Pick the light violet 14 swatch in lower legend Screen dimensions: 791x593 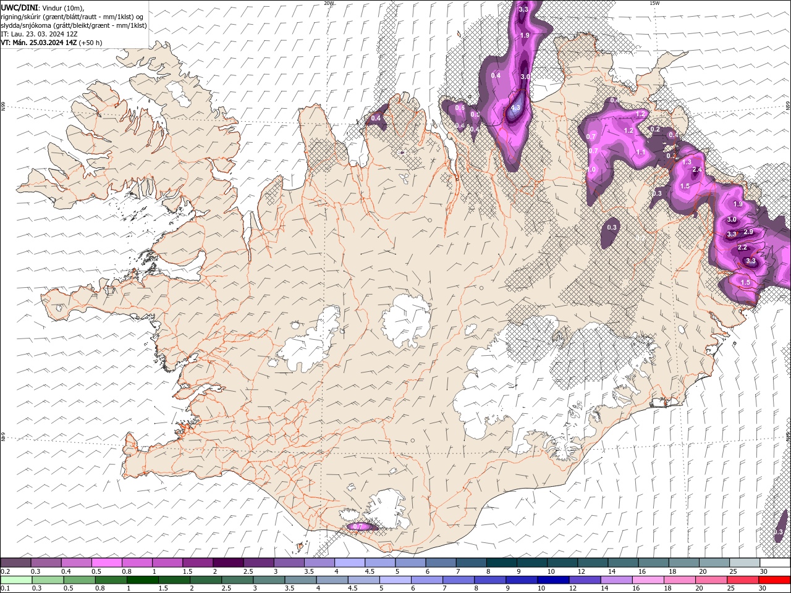coord(617,579)
